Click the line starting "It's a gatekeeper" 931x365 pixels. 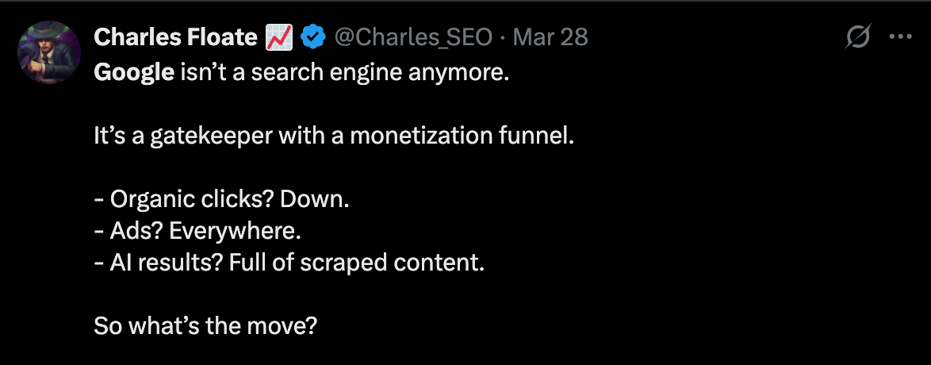pos(333,136)
